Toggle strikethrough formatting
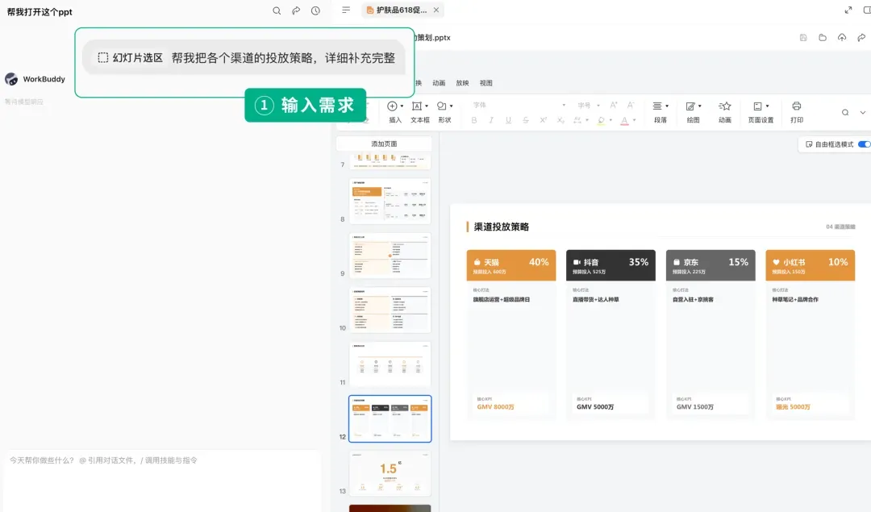Image resolution: width=871 pixels, height=512 pixels. click(526, 120)
